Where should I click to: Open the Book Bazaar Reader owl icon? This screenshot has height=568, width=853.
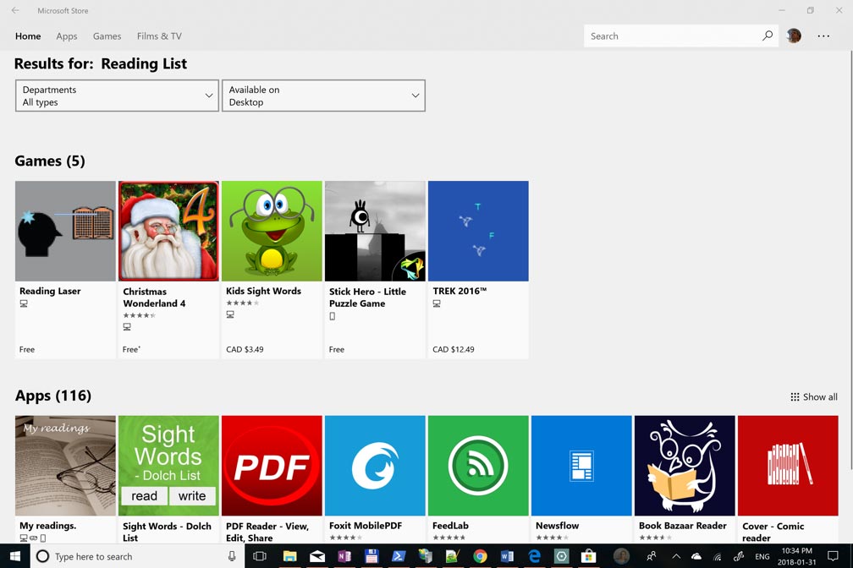coord(685,466)
